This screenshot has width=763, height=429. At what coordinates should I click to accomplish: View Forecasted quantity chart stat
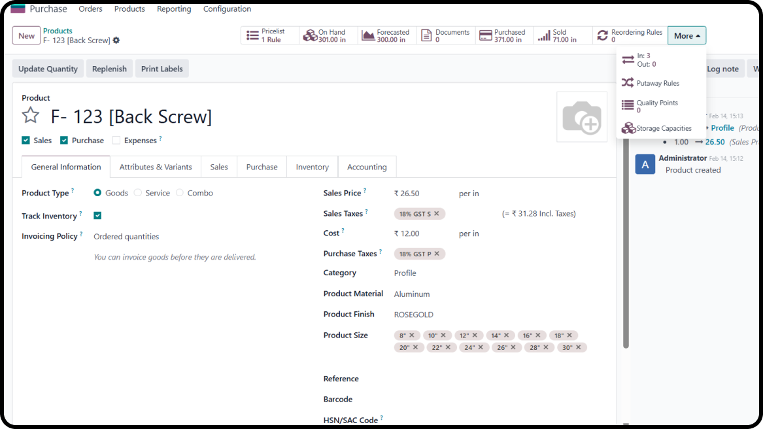(x=387, y=35)
